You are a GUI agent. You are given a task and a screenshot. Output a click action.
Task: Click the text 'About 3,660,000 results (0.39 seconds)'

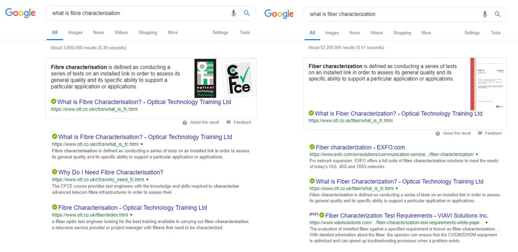tap(89, 48)
